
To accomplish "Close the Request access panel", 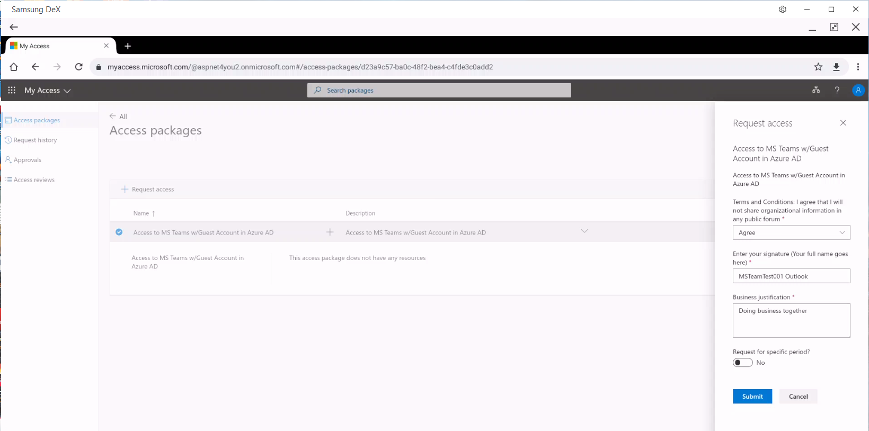I will pos(843,123).
